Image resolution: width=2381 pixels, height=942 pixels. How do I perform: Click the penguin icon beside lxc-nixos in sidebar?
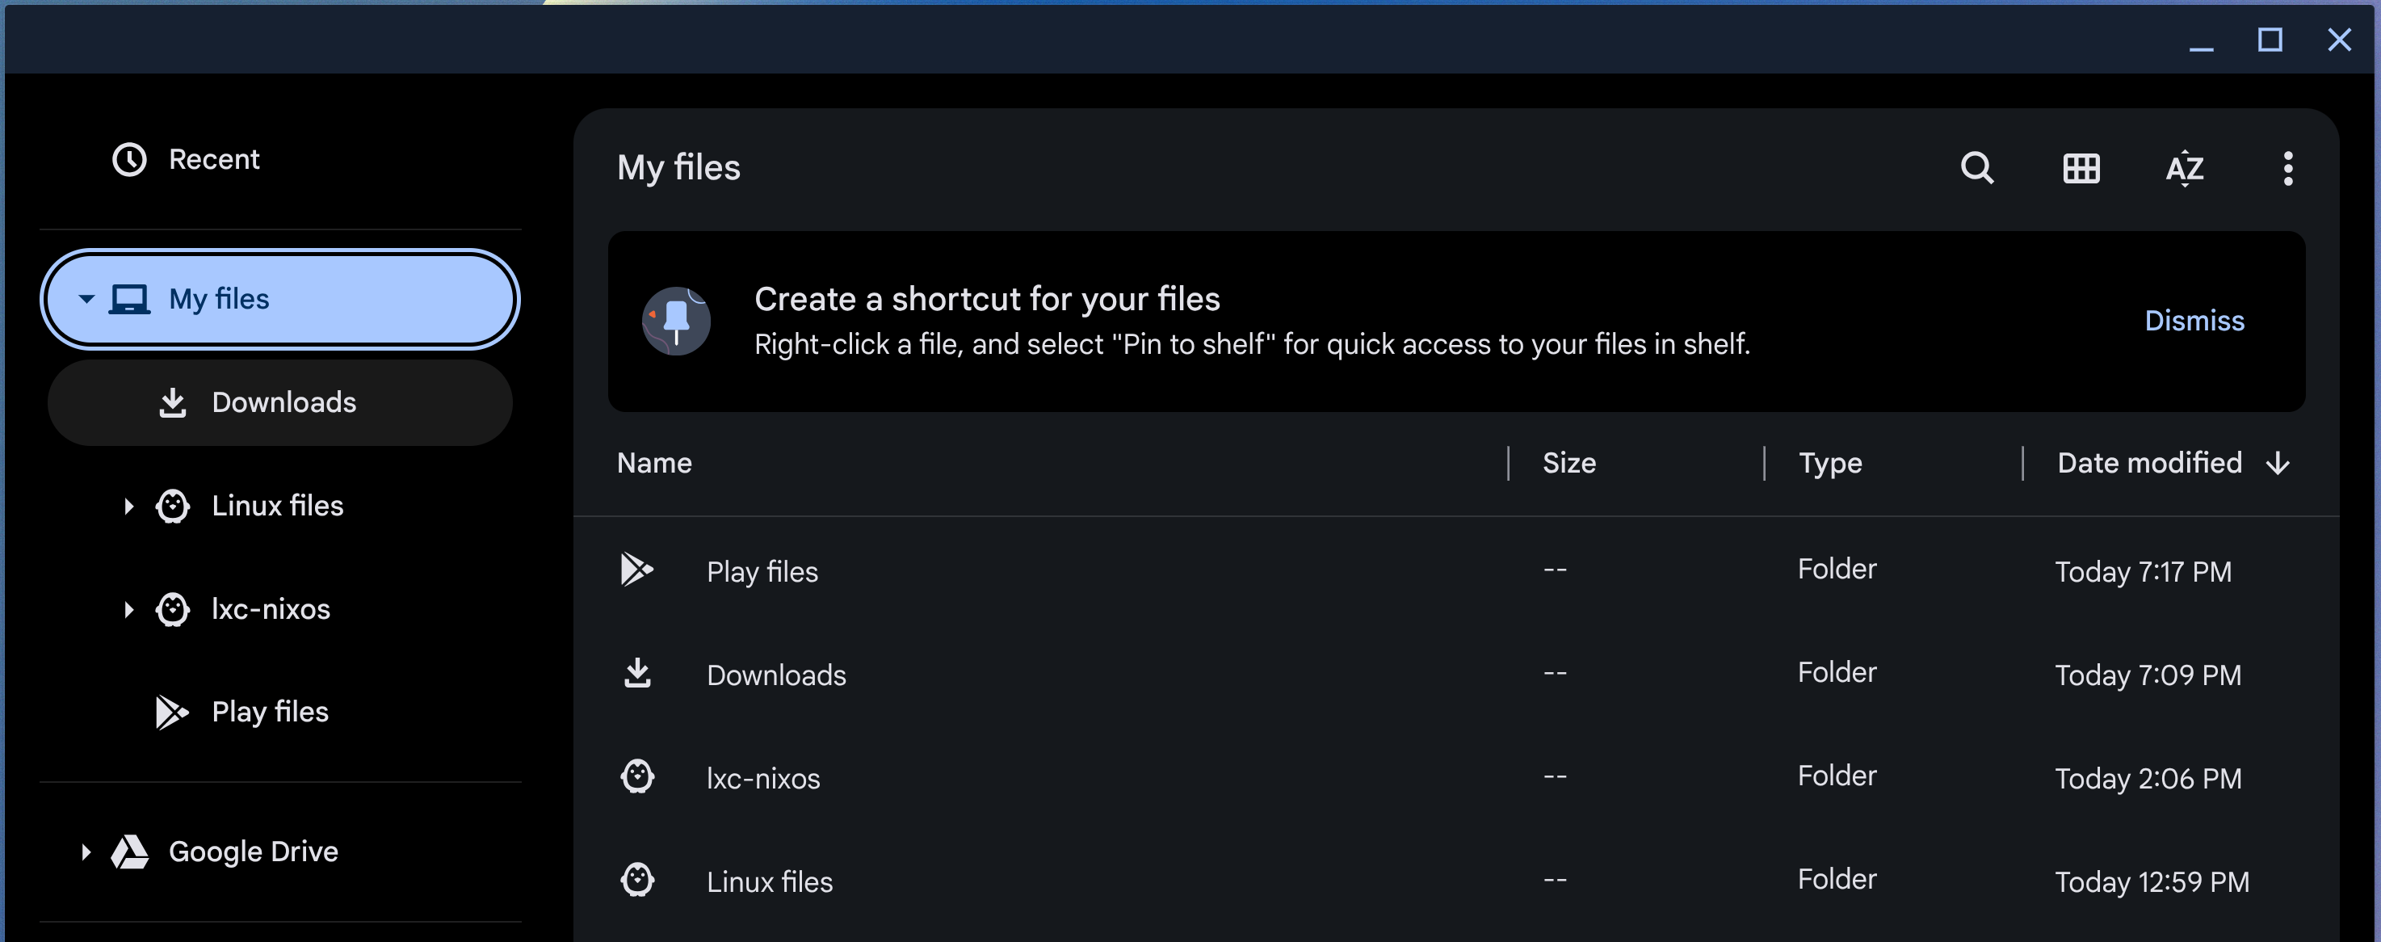(x=173, y=609)
